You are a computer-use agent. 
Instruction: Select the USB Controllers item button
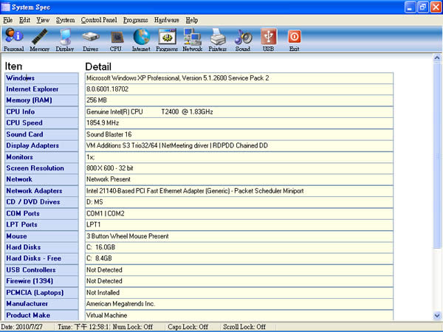tap(41, 270)
